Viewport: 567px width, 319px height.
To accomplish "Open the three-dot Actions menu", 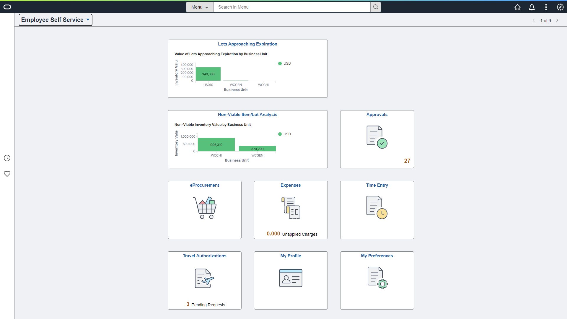I will tap(546, 7).
